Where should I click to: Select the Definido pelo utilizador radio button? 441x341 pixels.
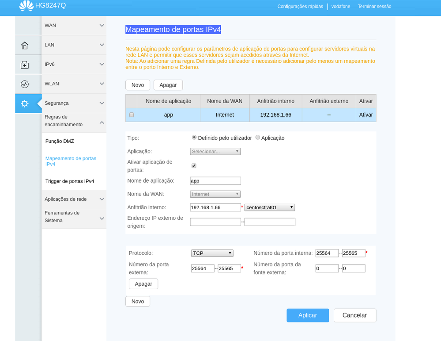point(194,137)
